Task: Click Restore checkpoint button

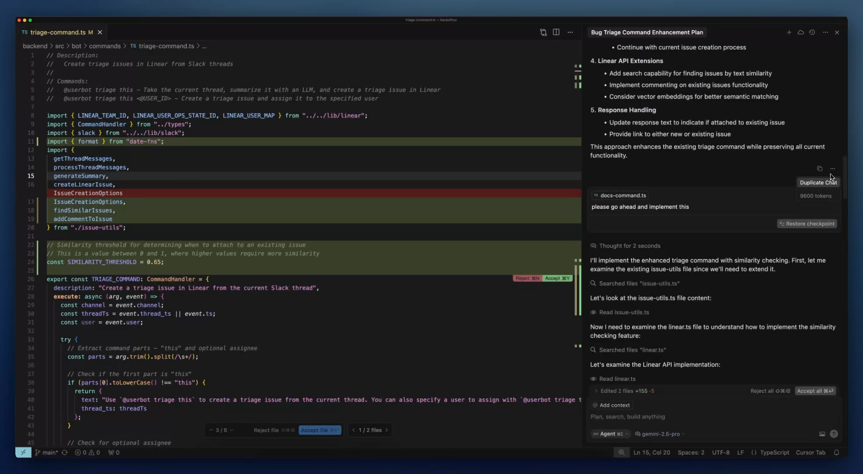Action: 807,224
